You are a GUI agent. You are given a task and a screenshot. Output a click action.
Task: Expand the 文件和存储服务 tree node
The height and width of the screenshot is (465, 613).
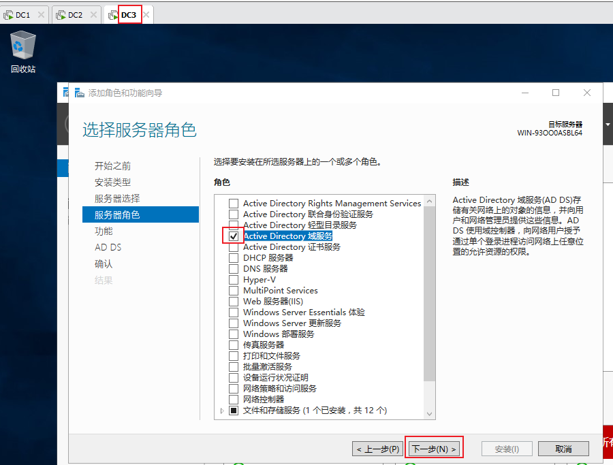point(222,411)
